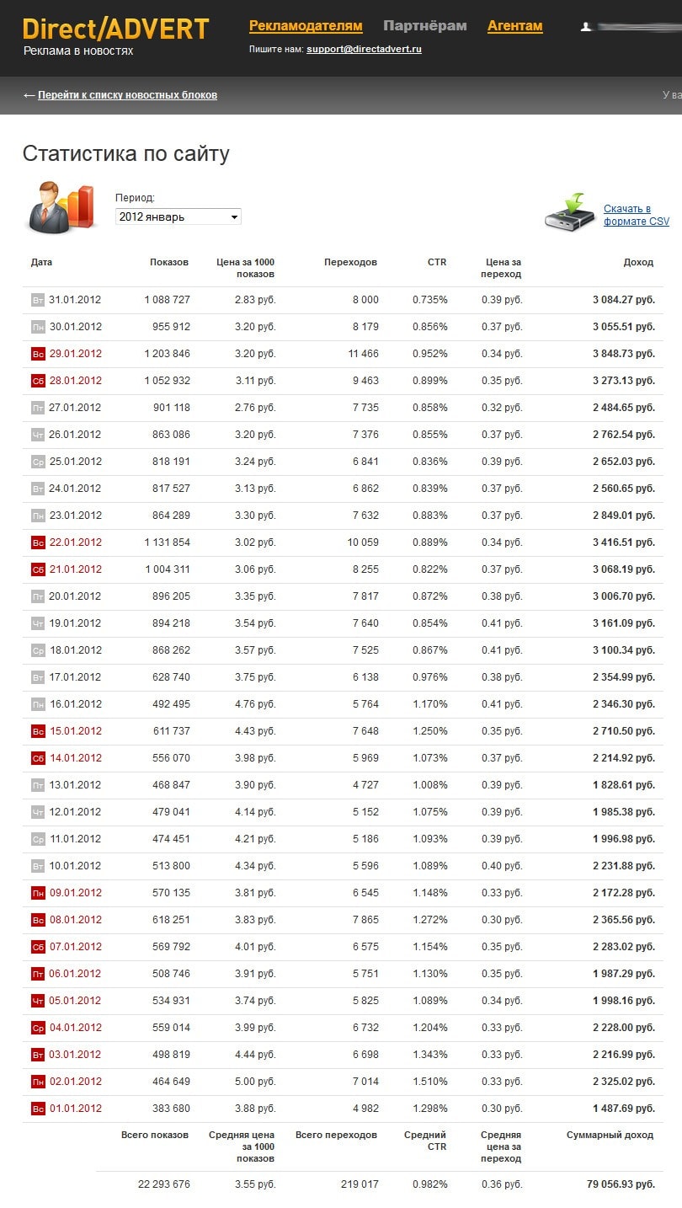Click the CSV download drive icon
This screenshot has width=682, height=1208.
569,211
